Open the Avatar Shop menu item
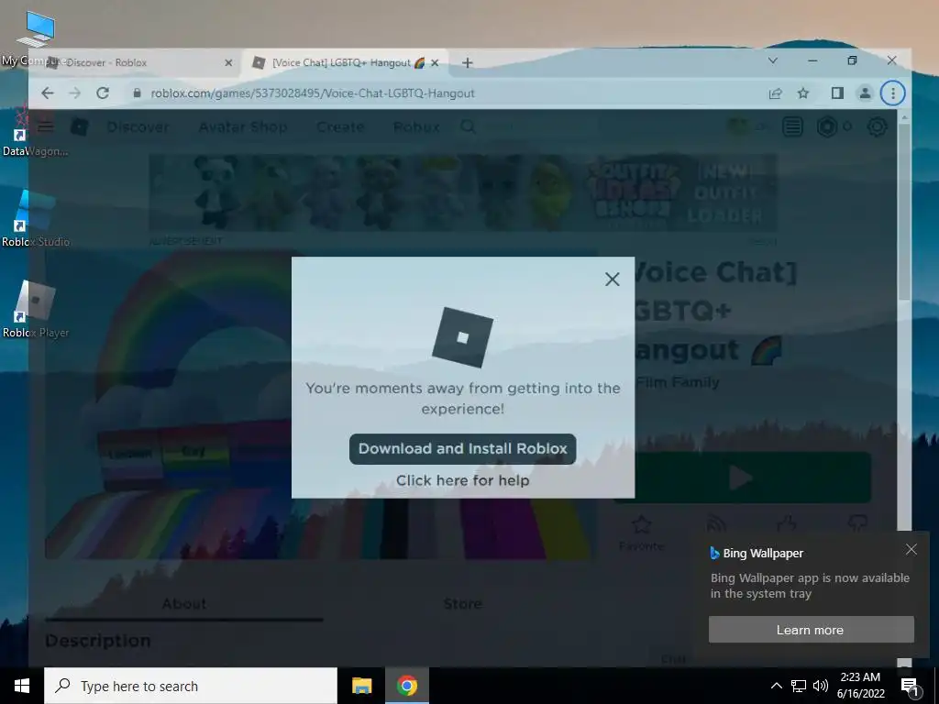Screen dimensions: 939x704 point(242,127)
